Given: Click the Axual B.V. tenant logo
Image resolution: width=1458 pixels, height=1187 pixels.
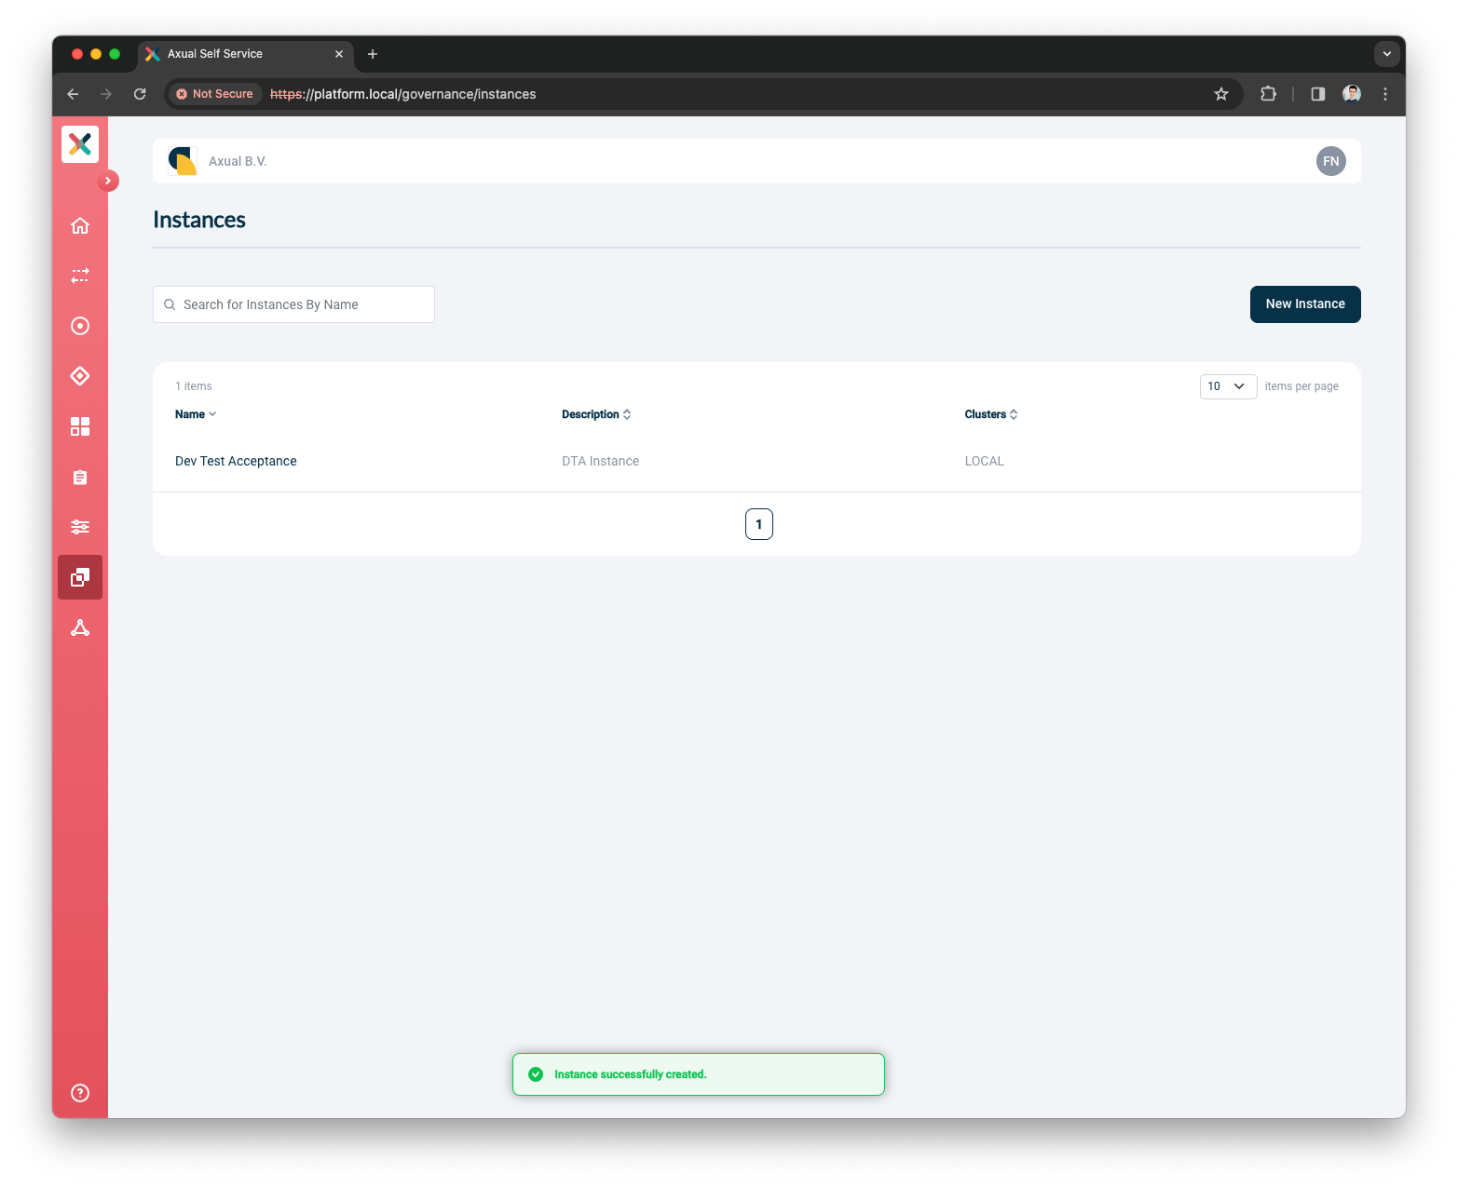Looking at the screenshot, I should pyautogui.click(x=183, y=161).
